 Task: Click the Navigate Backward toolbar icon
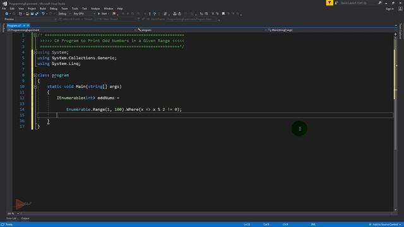(x=7, y=14)
